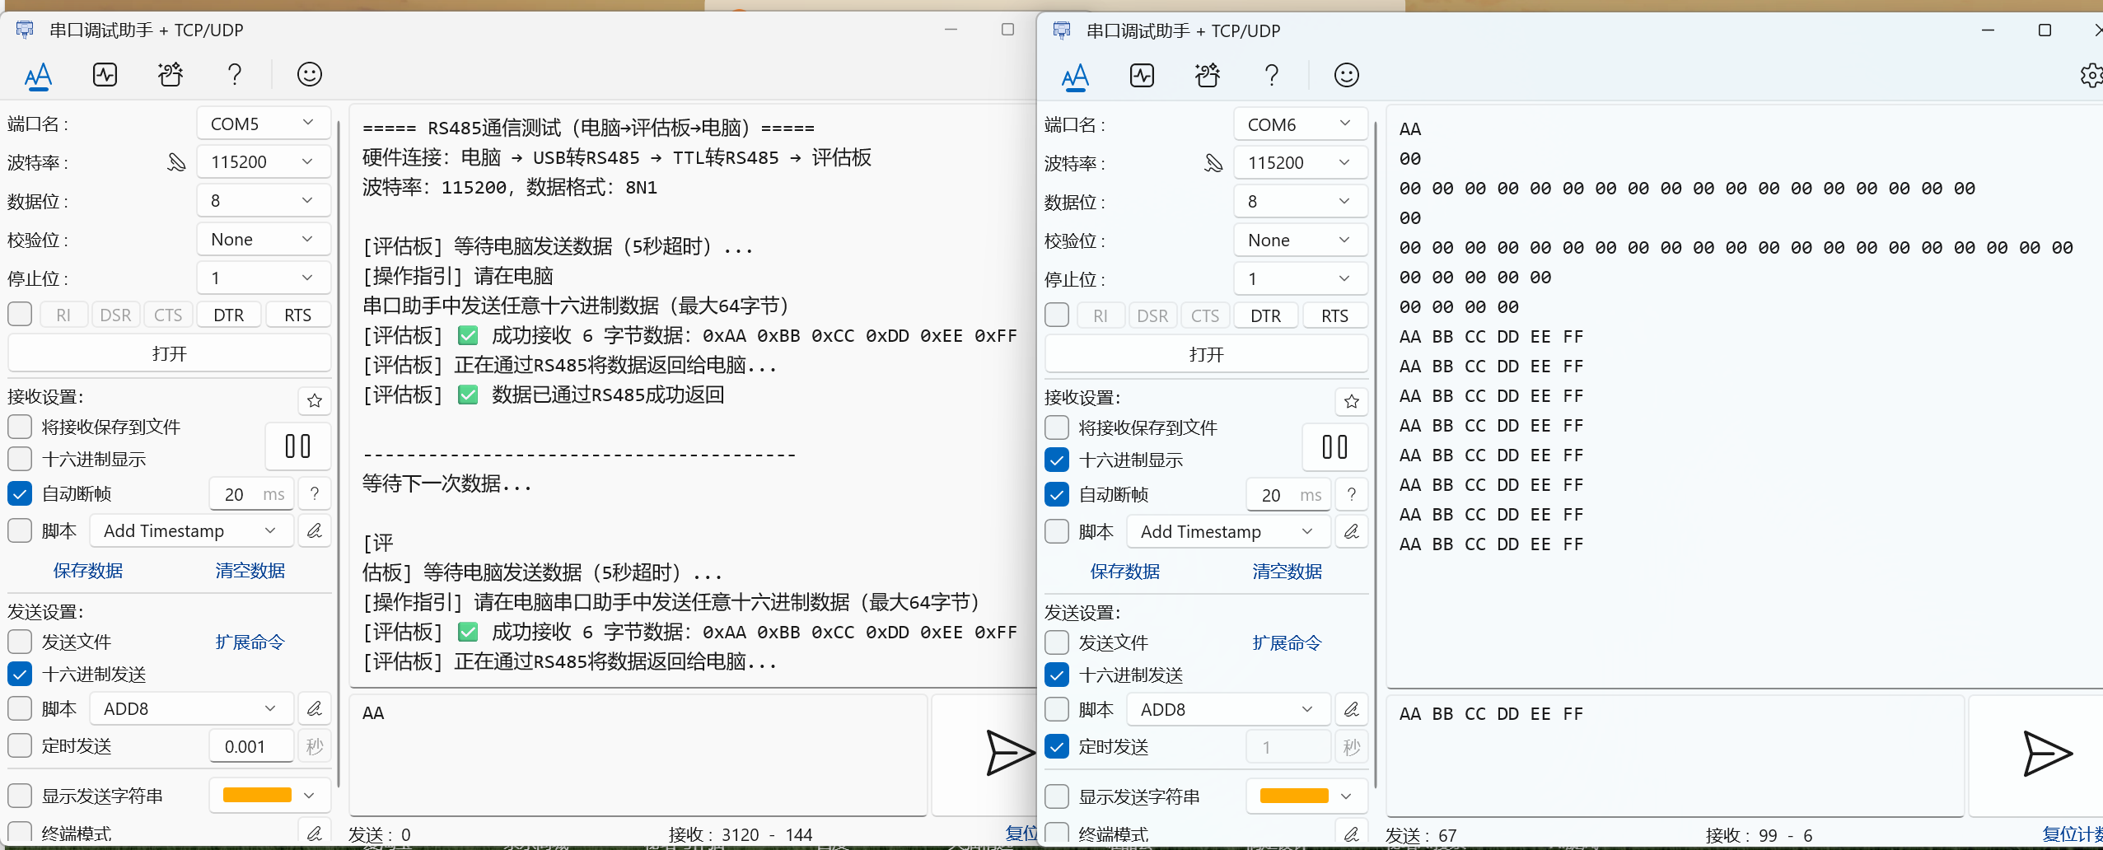Click 打开 to open the COM6 port
This screenshot has width=2103, height=850.
(x=1205, y=353)
